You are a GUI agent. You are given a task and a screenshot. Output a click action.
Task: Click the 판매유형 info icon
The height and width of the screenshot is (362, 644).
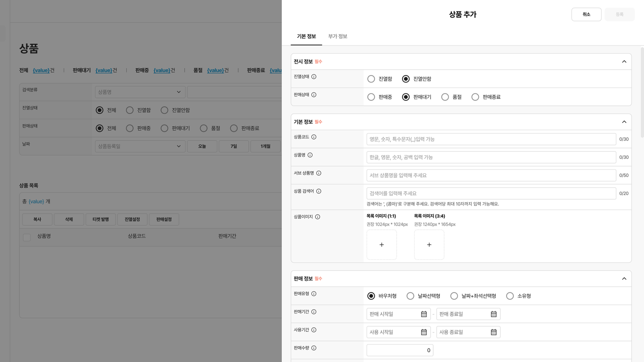coord(314,294)
